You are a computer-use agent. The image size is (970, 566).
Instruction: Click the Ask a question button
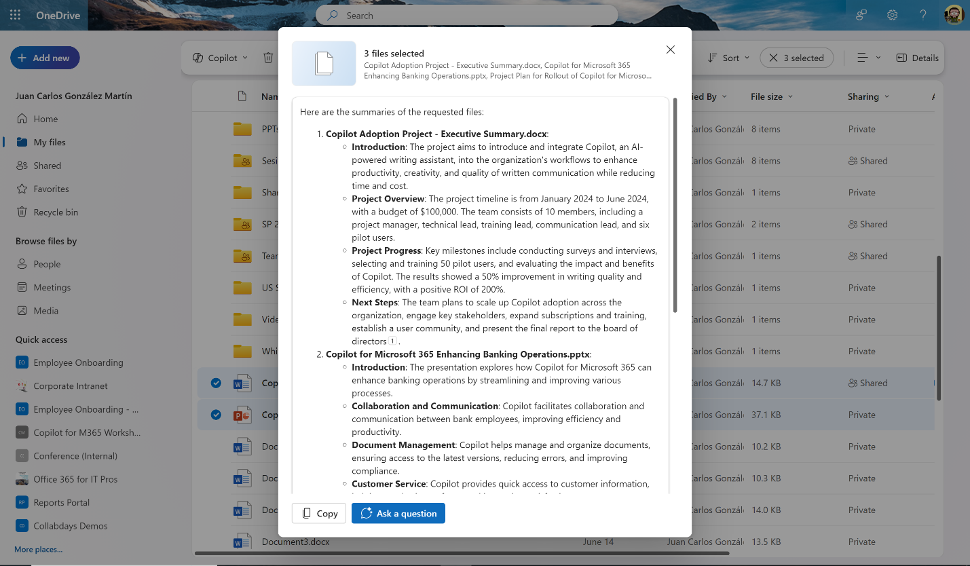(x=398, y=513)
